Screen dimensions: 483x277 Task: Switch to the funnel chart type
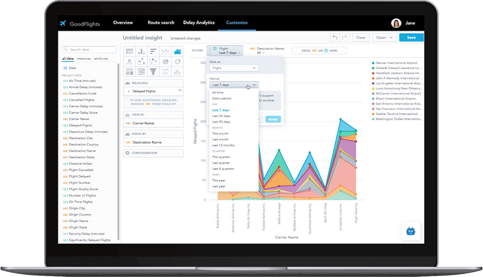pos(153,72)
